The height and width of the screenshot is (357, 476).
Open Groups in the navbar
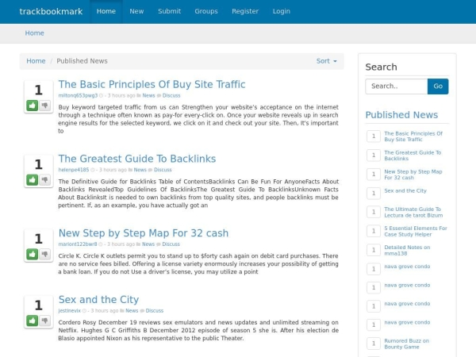[206, 11]
